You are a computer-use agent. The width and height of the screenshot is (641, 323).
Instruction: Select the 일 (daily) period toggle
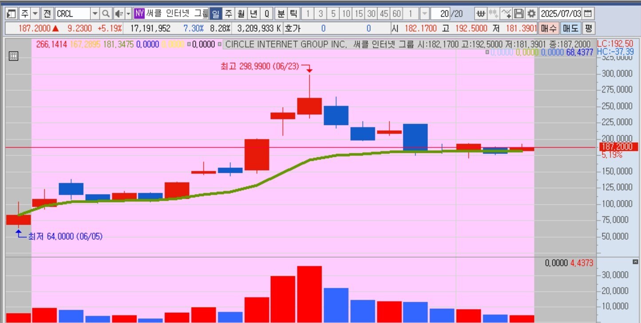(215, 14)
